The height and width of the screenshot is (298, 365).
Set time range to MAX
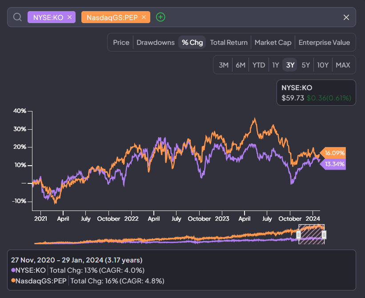click(343, 65)
